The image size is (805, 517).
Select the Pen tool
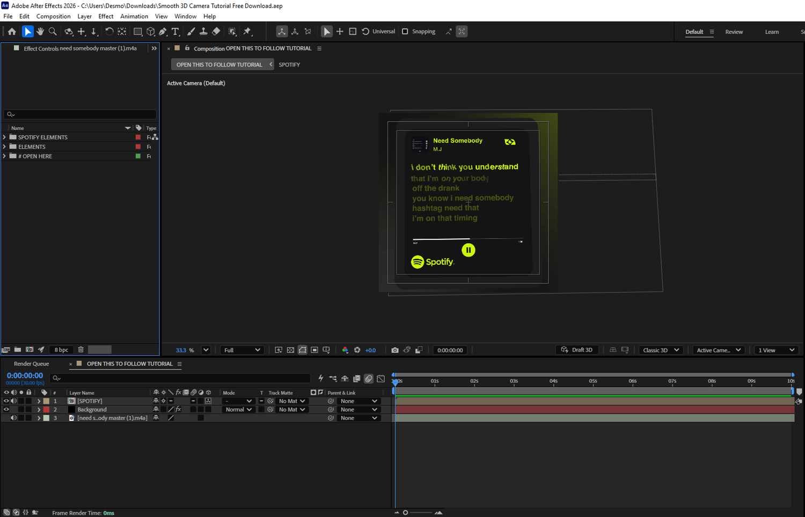point(163,32)
